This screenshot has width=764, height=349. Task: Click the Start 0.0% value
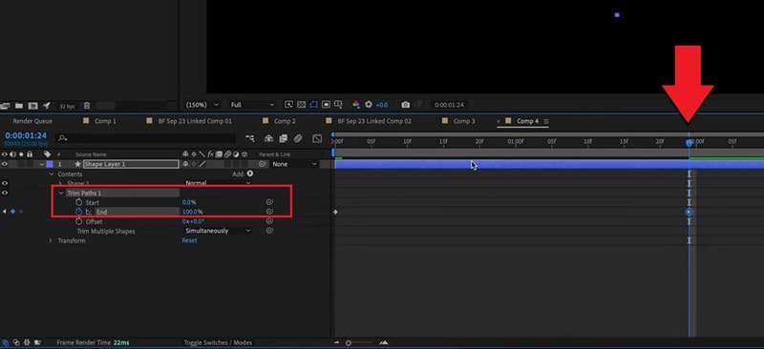click(x=189, y=202)
